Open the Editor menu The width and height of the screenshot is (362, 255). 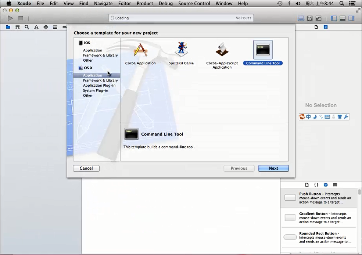pyautogui.click(x=125, y=3)
